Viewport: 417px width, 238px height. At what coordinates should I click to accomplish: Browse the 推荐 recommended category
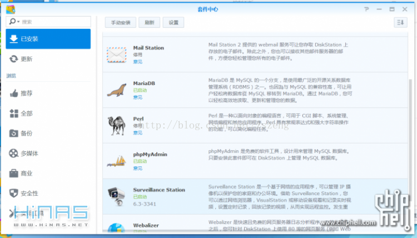pos(48,93)
